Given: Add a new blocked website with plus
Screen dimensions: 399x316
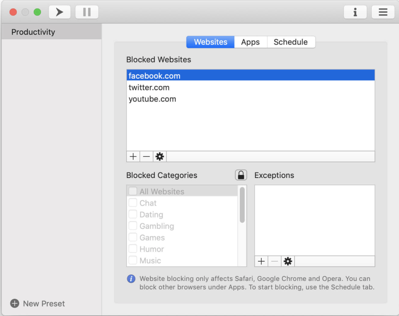Looking at the screenshot, I should [133, 157].
